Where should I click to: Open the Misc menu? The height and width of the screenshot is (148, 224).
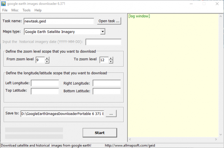(15, 10)
